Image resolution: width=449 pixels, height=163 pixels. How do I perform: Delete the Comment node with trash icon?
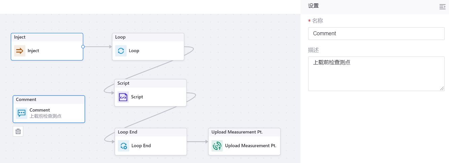pos(18,131)
